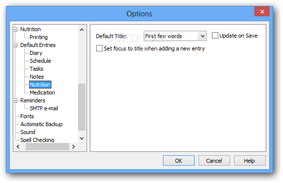Collapse the Nutrition tree node

(16, 29)
